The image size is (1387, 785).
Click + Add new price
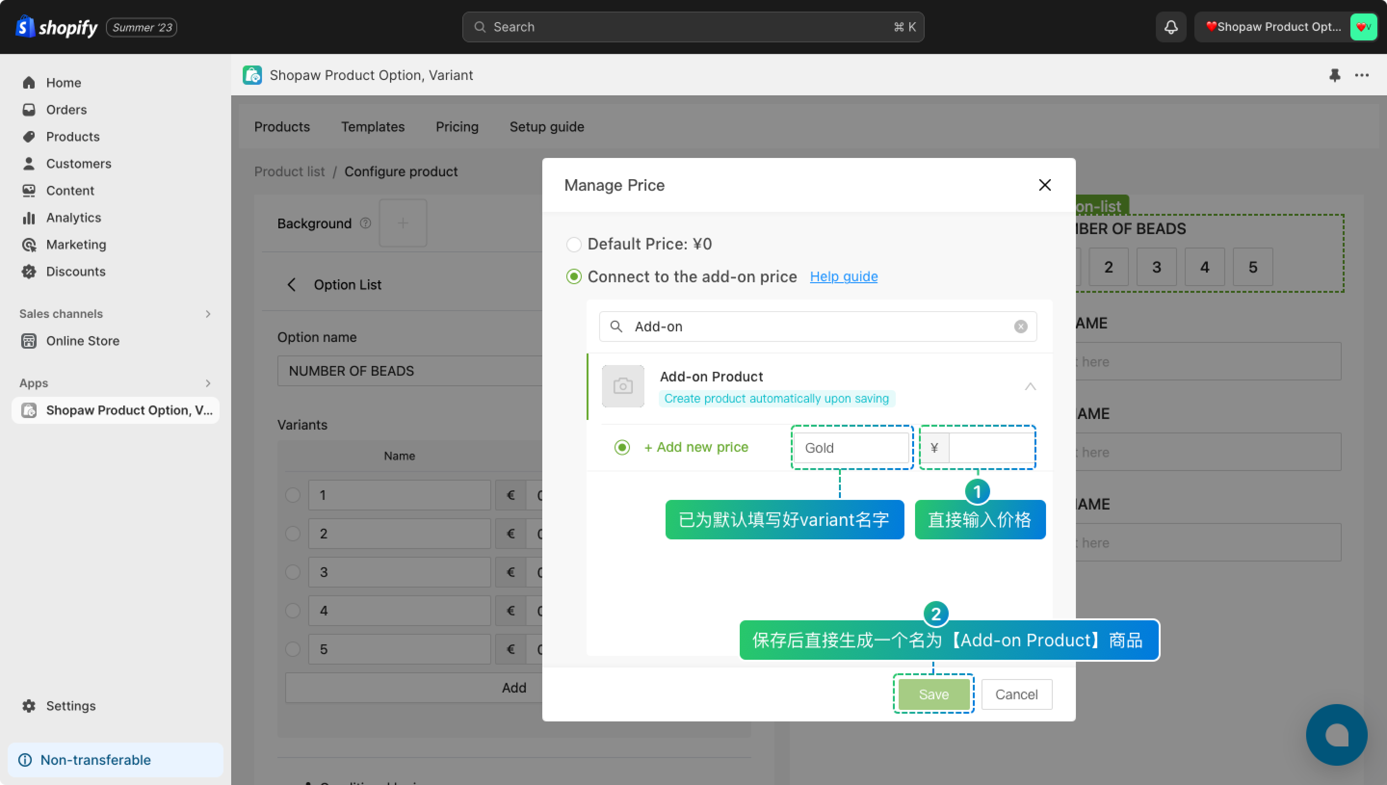pyautogui.click(x=696, y=447)
